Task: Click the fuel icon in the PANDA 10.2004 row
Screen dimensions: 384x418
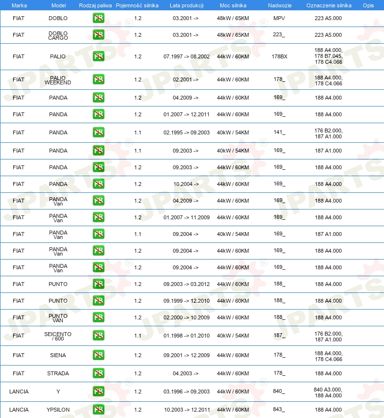Action: pyautogui.click(x=99, y=183)
